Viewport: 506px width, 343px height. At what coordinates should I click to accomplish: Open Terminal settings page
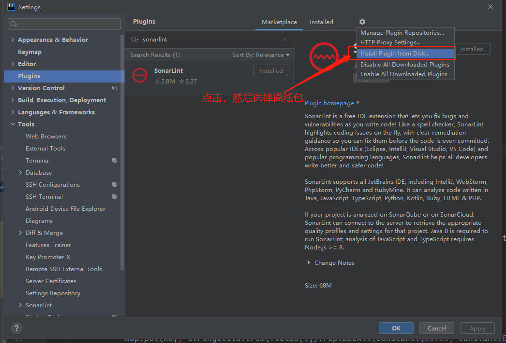coord(38,161)
